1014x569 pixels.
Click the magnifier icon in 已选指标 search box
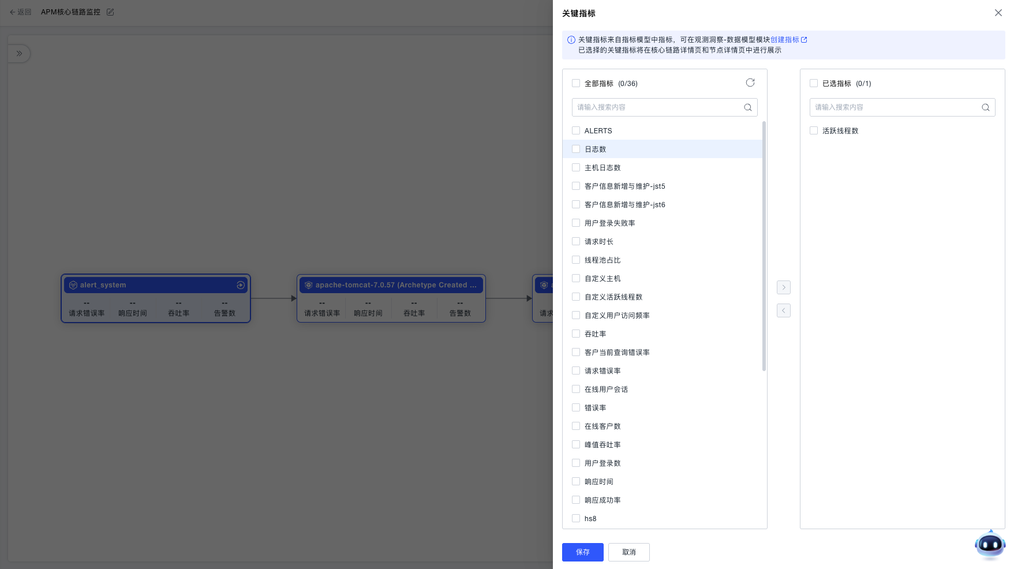(x=985, y=107)
